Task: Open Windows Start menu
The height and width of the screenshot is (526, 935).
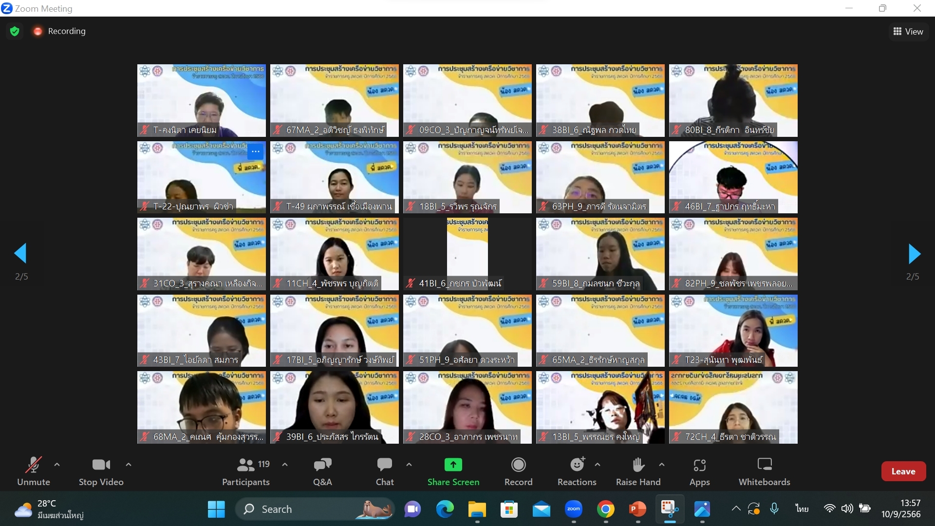Action: (216, 509)
